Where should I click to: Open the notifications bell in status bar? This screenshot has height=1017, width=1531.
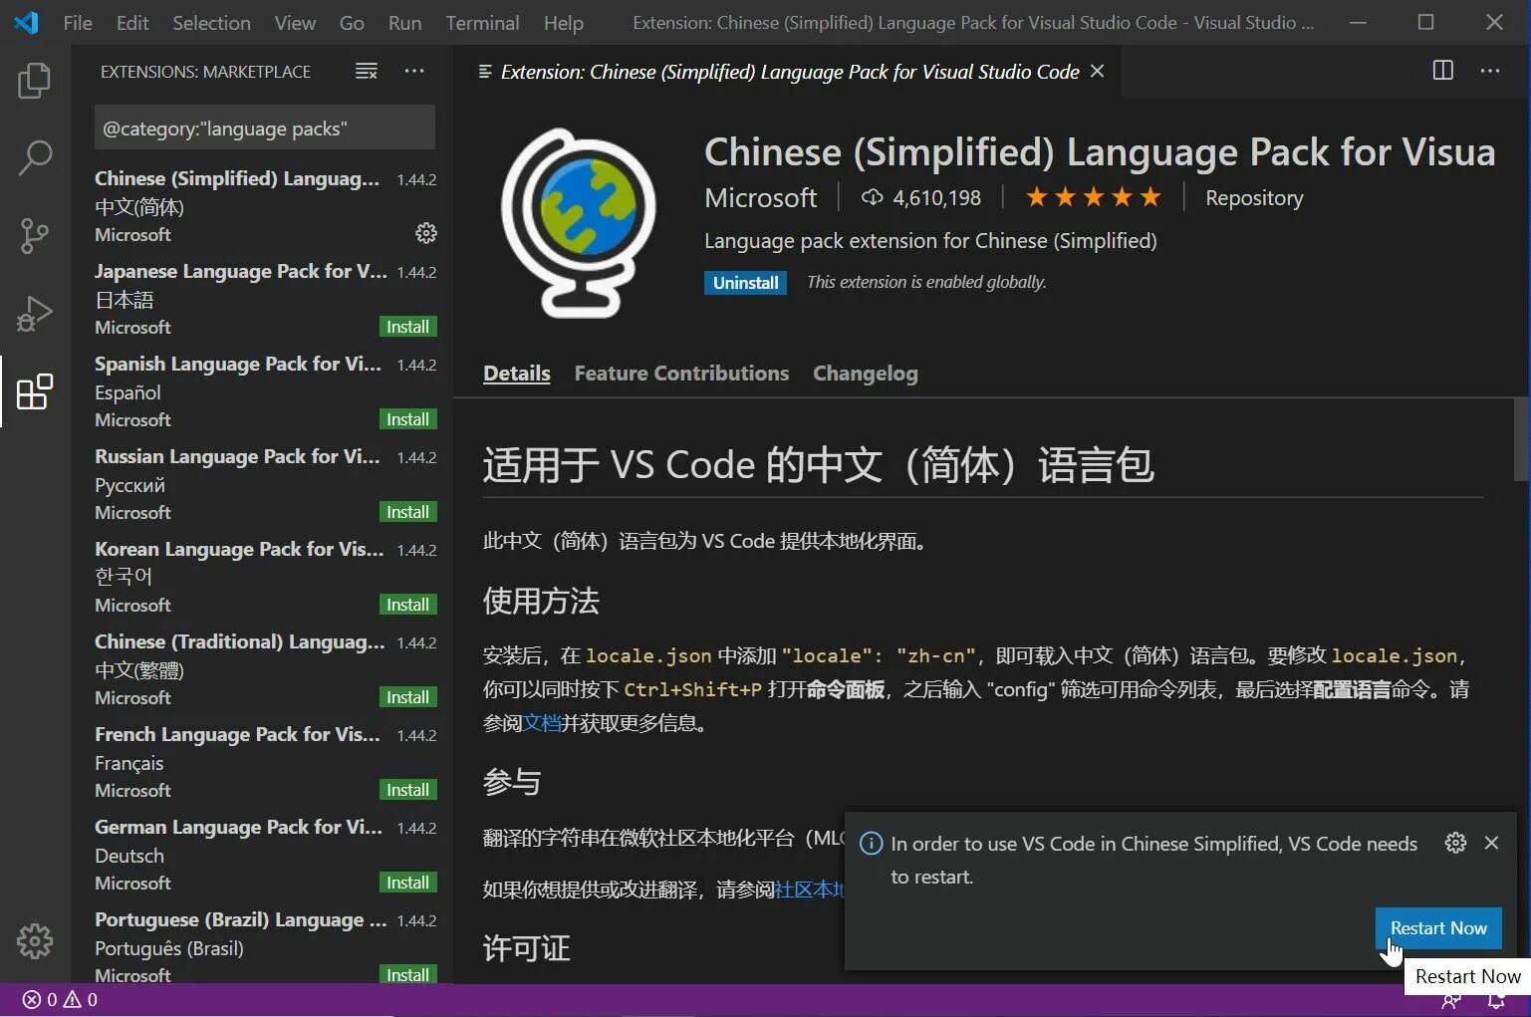coord(1496,1000)
